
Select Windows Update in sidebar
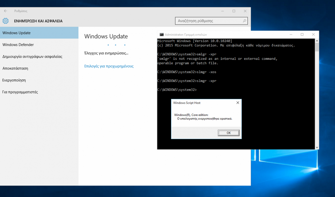pyautogui.click(x=39, y=33)
